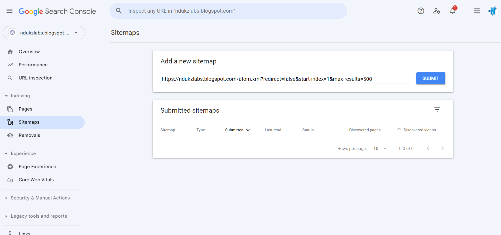Click the URL inspection magnifier icon
This screenshot has width=501, height=235.
click(x=10, y=78)
